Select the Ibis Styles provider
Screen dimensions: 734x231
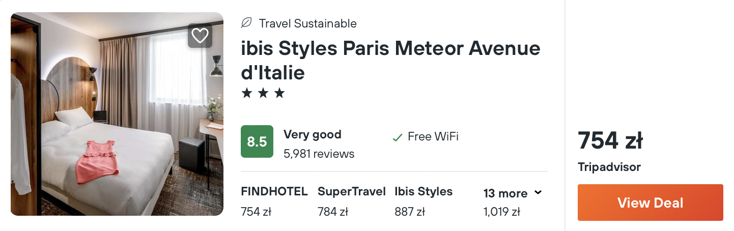click(x=423, y=192)
